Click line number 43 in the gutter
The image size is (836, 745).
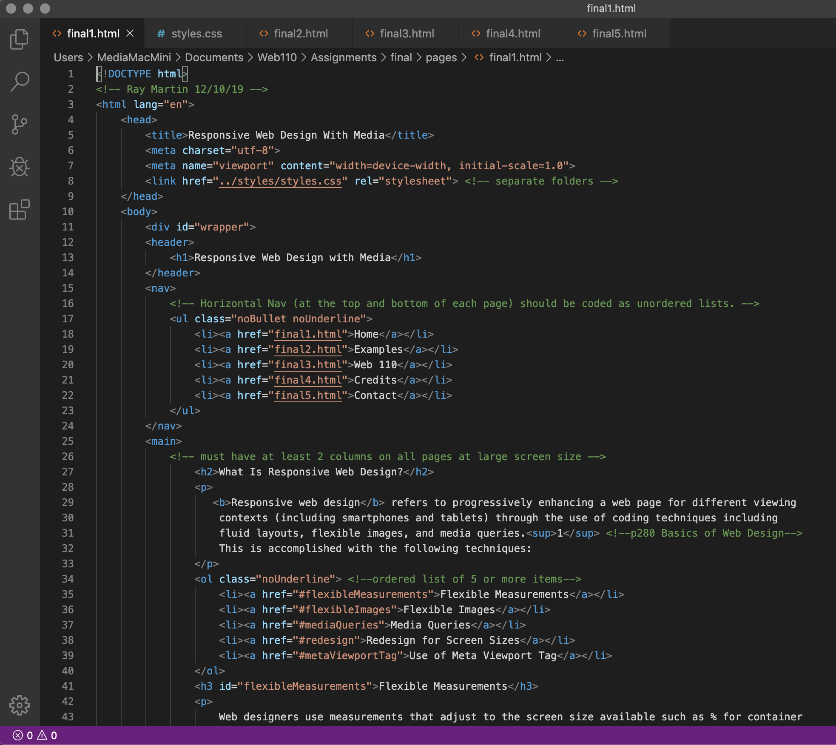click(x=68, y=717)
